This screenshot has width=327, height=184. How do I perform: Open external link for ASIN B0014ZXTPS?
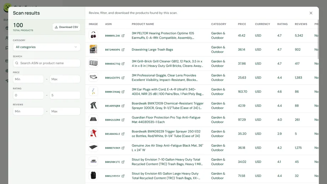pos(123,78)
